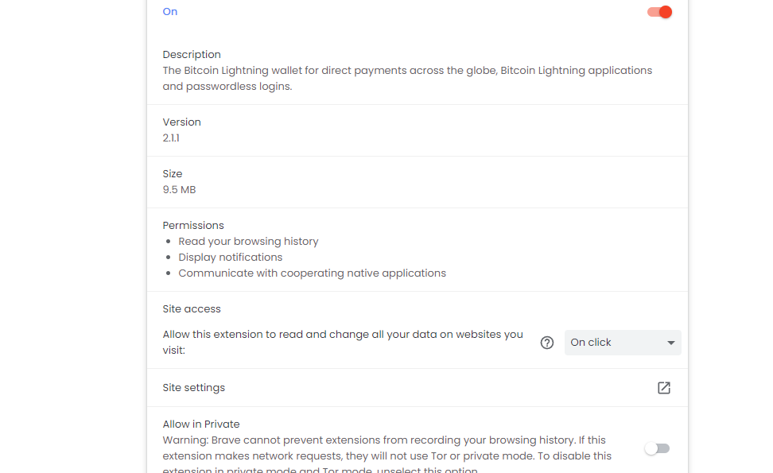Select the Permissions section heading
Viewport: 773px width, 473px height.
[x=192, y=225]
